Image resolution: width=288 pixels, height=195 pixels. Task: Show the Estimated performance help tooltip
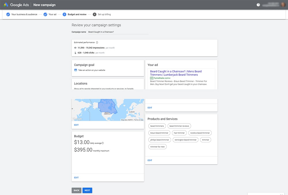click(97, 43)
